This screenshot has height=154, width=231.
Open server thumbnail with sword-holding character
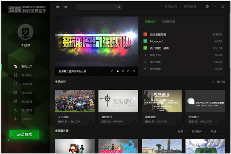[x=75, y=146]
